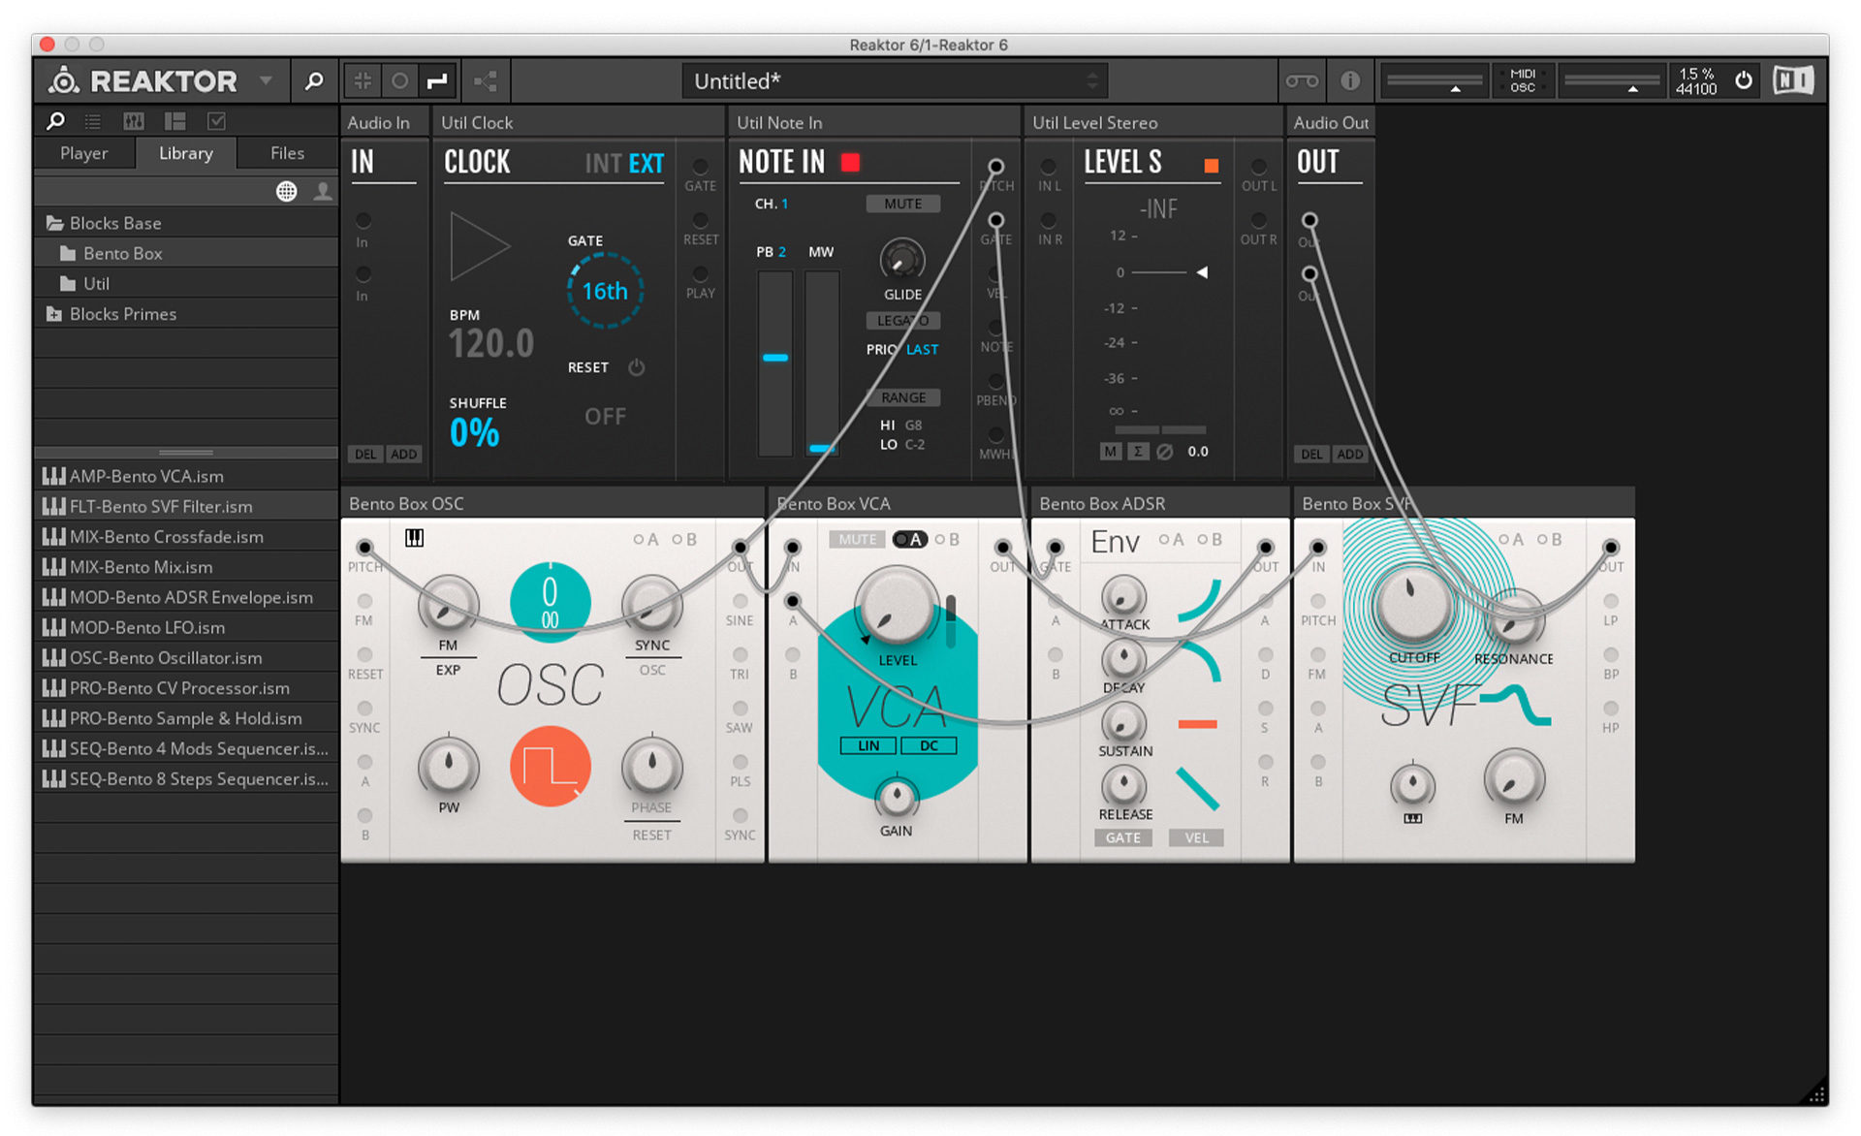The image size is (1861, 1136).
Task: Enable LEGATO on the Note In block
Action: tap(902, 320)
